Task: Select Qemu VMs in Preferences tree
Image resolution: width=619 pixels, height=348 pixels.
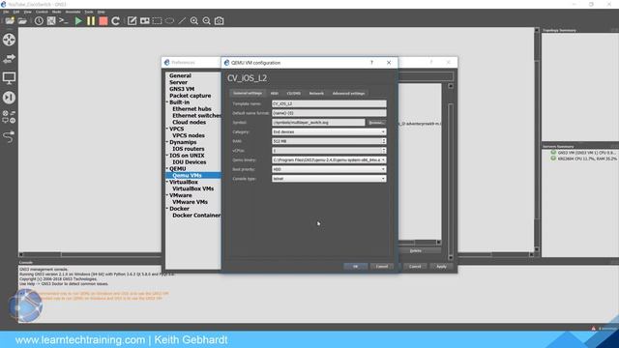Action: [x=187, y=176]
